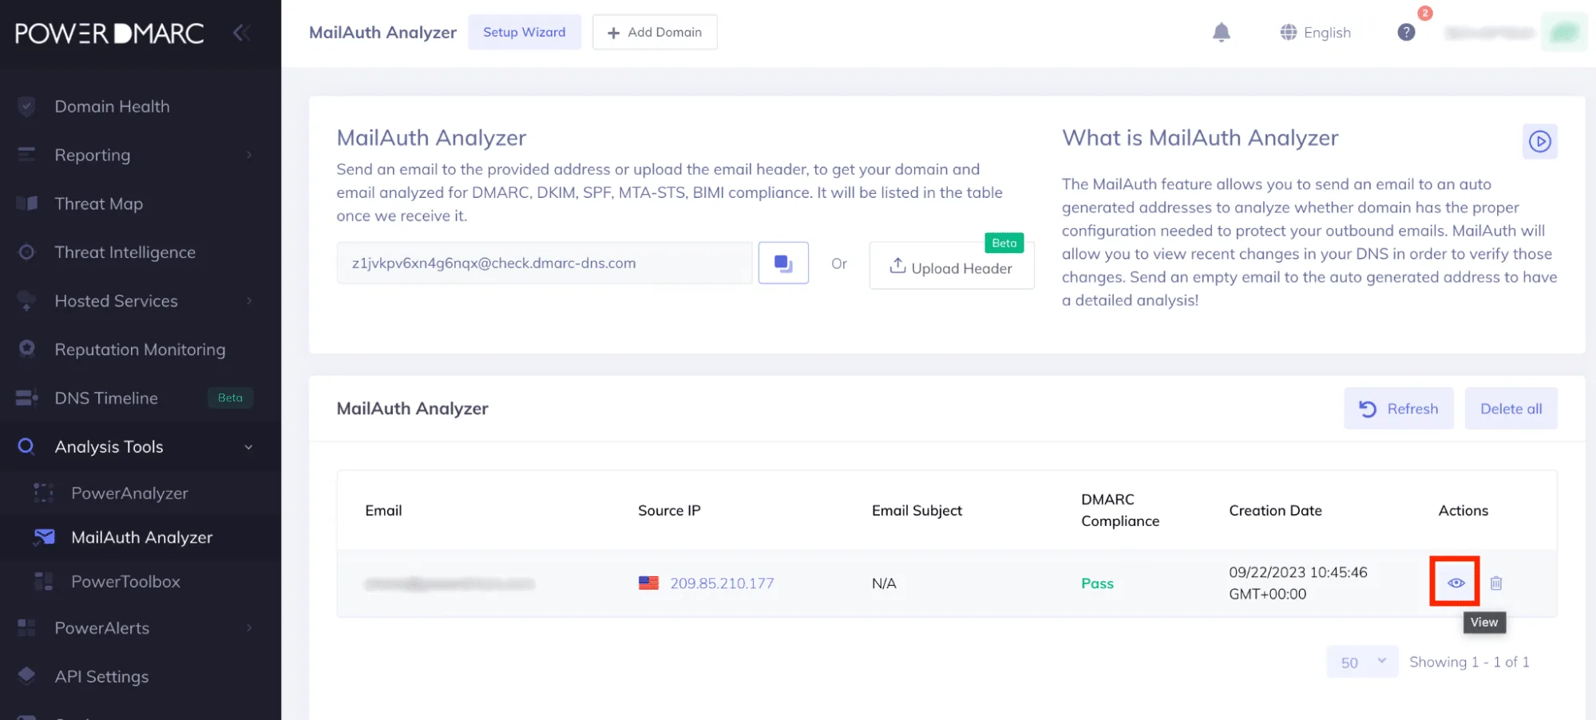Click the Beta badge on DNS Timeline
The width and height of the screenshot is (1596, 720).
pos(230,398)
